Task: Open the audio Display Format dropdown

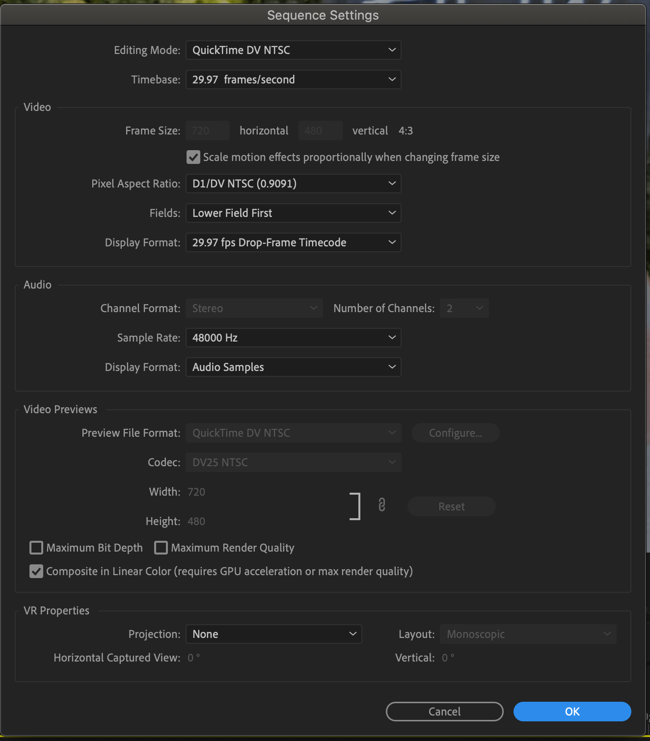Action: tap(293, 367)
